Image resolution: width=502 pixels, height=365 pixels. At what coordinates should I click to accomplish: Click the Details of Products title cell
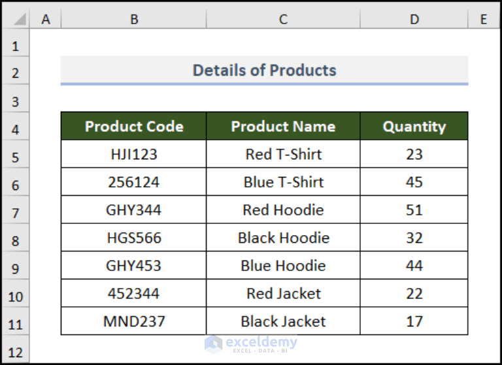265,71
